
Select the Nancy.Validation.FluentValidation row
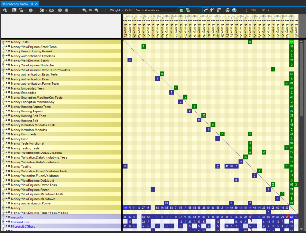point(61,176)
